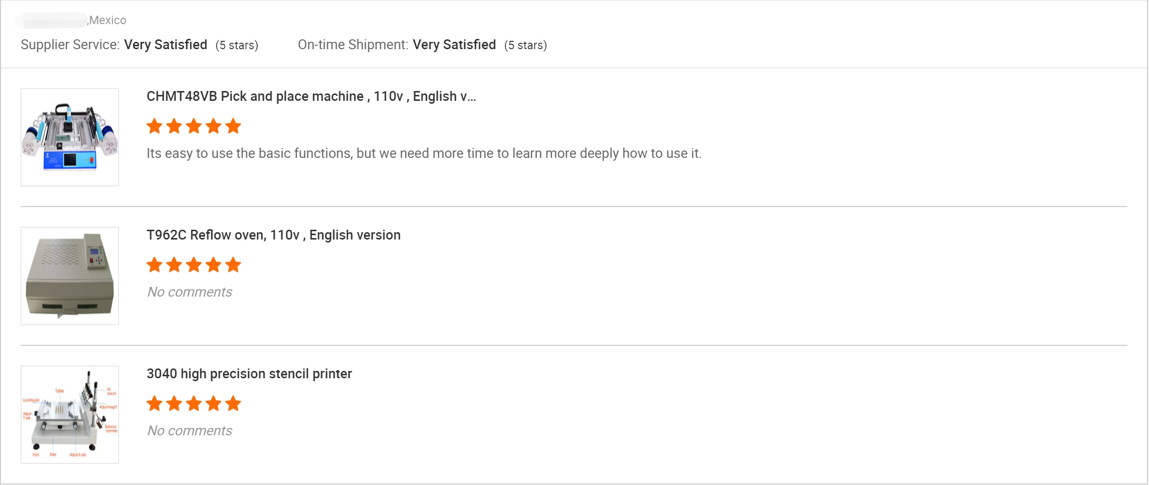Click the Supplier Service Very Satisfied rating text
Viewport: 1149px width, 485px height.
(165, 45)
